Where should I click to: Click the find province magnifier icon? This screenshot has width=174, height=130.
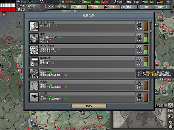(x=171, y=116)
